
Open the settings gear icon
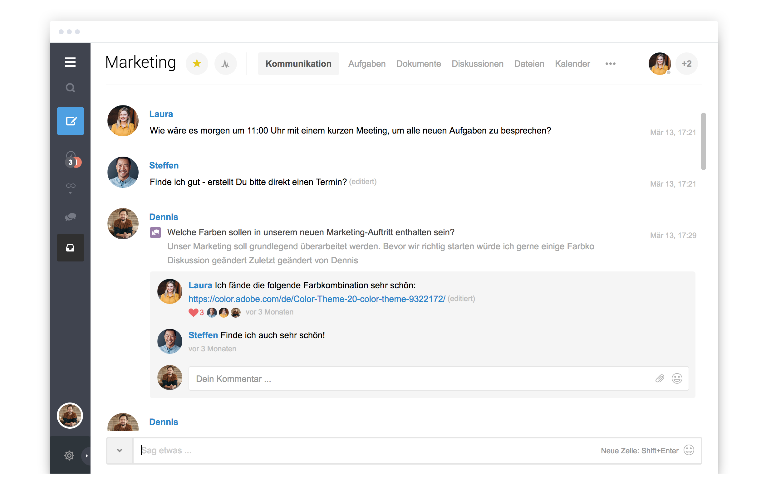[x=69, y=456]
